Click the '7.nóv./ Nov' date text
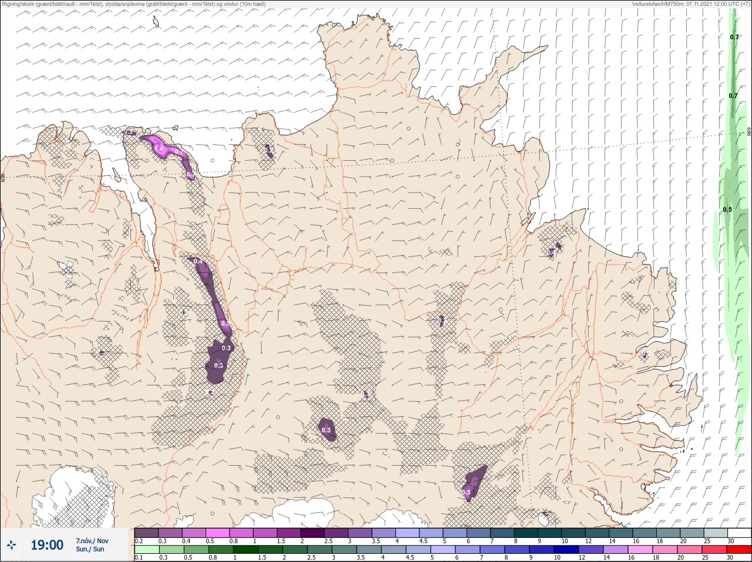Viewport: 752px width, 562px height. pyautogui.click(x=92, y=540)
